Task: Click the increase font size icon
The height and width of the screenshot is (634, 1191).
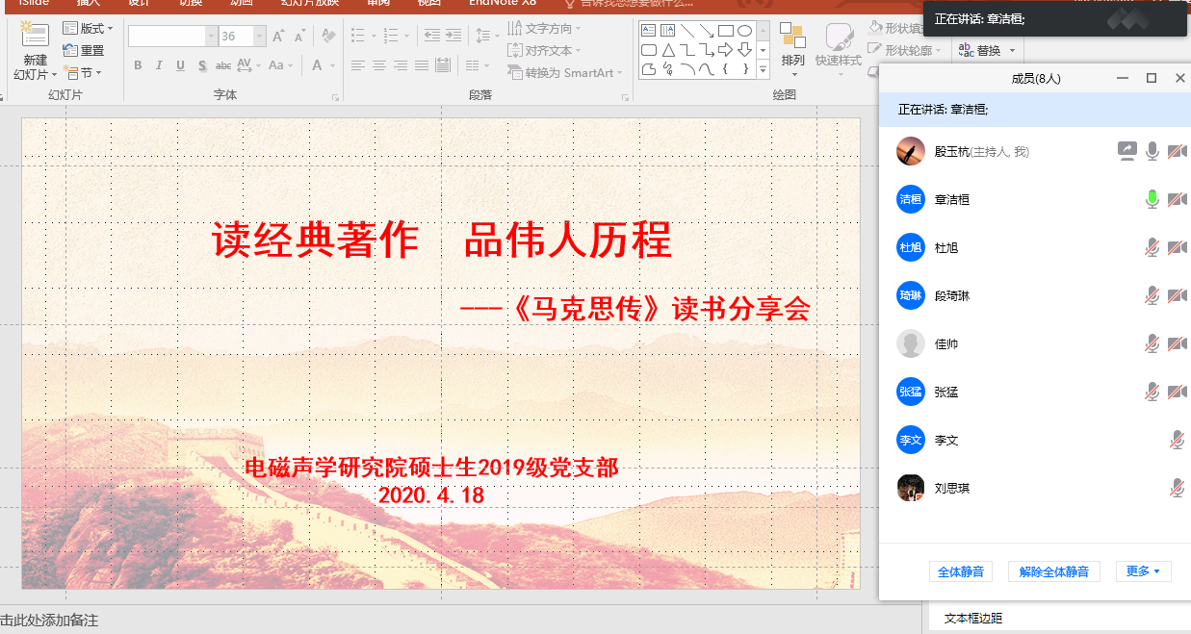Action: point(278,37)
